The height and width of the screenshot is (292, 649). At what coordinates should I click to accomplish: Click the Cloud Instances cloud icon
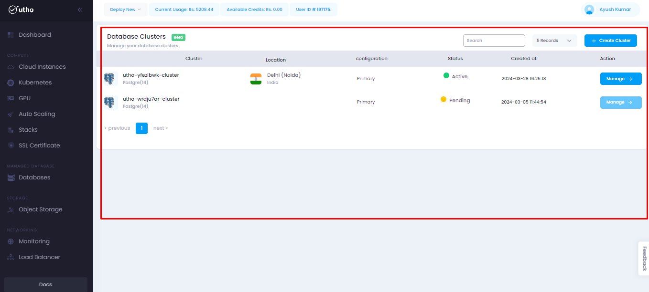(11, 67)
